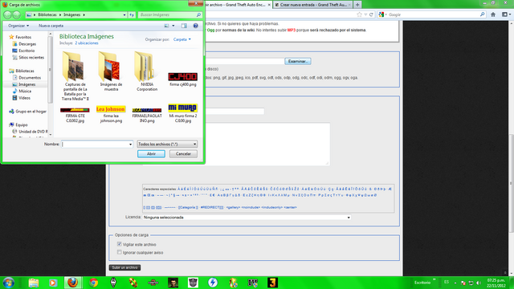Open the Windows Start orb
The height and width of the screenshot is (289, 514).
9,283
